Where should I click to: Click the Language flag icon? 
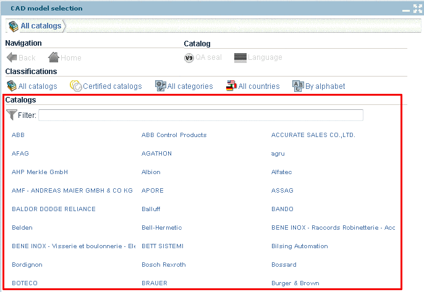240,58
